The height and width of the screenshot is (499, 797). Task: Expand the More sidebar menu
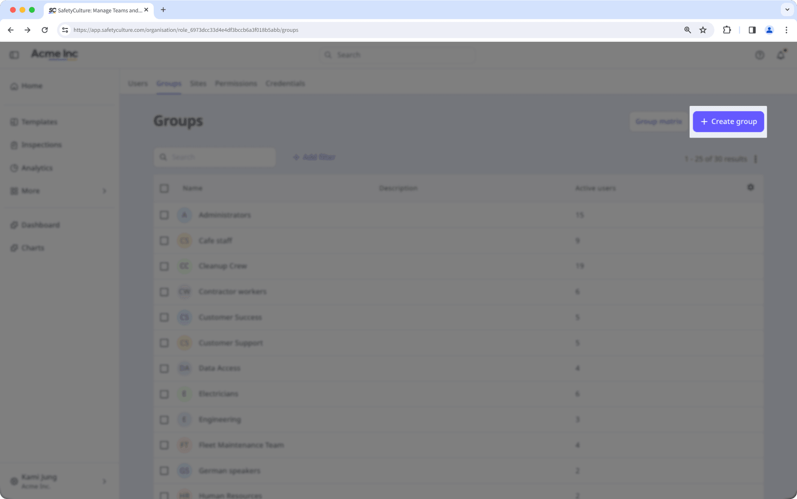coord(59,191)
